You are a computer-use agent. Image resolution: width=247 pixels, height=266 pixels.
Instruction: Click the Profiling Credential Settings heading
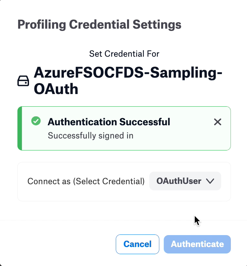pos(99,24)
